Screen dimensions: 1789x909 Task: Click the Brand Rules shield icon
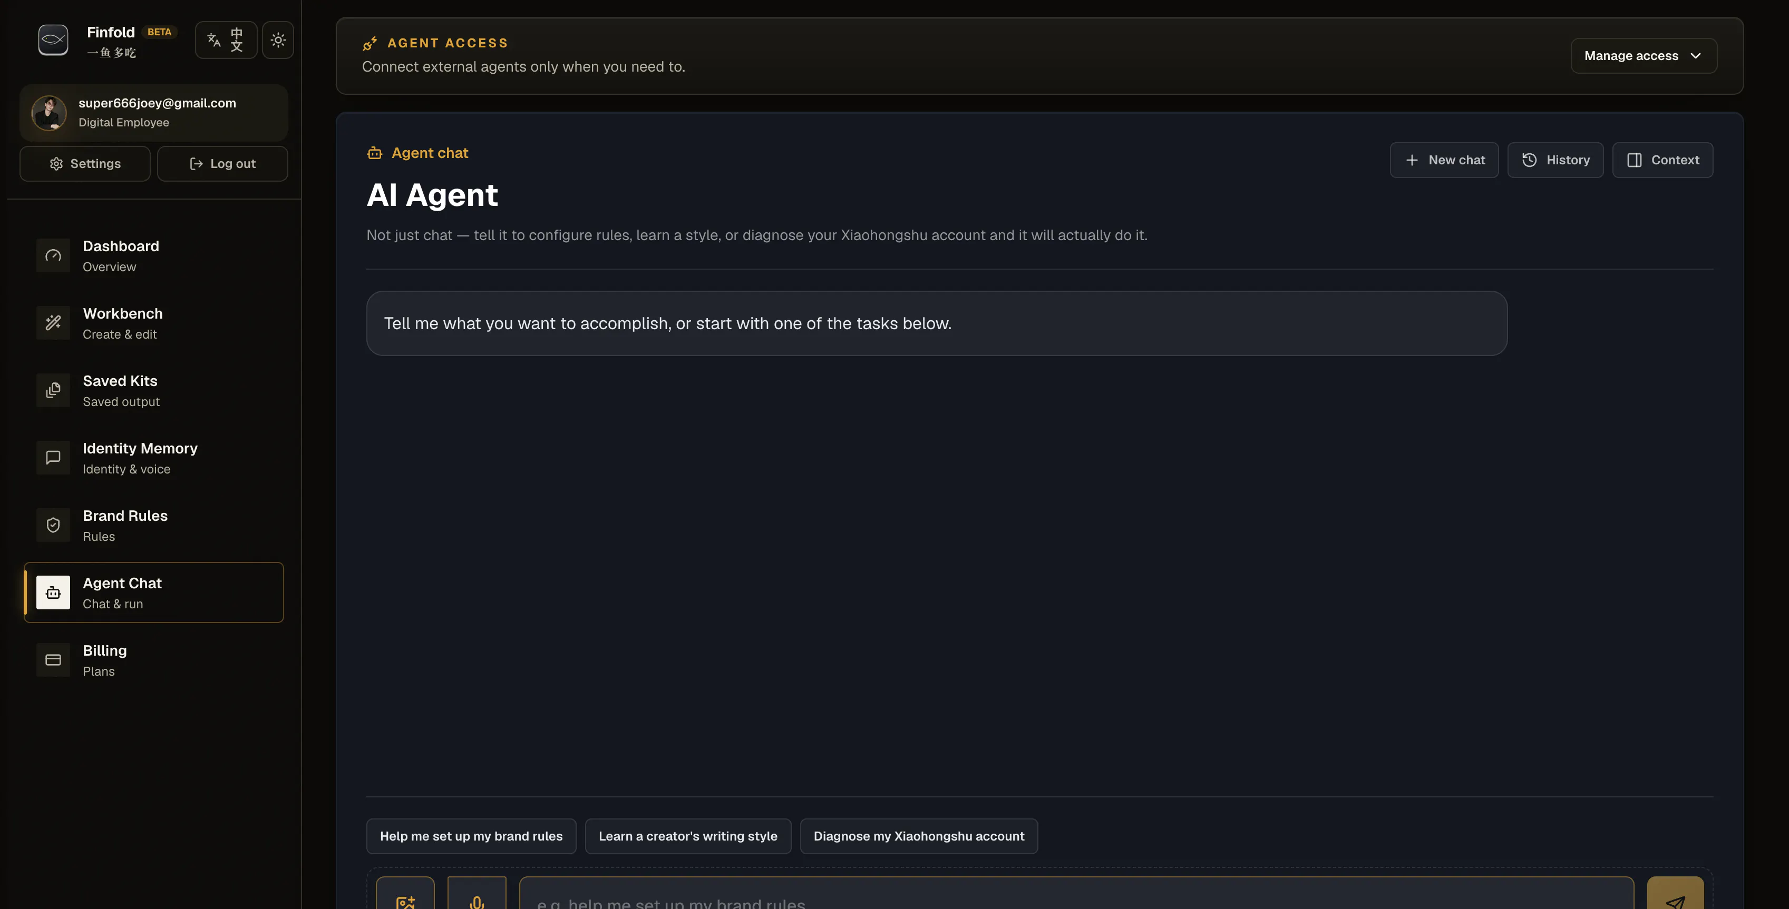pyautogui.click(x=53, y=525)
